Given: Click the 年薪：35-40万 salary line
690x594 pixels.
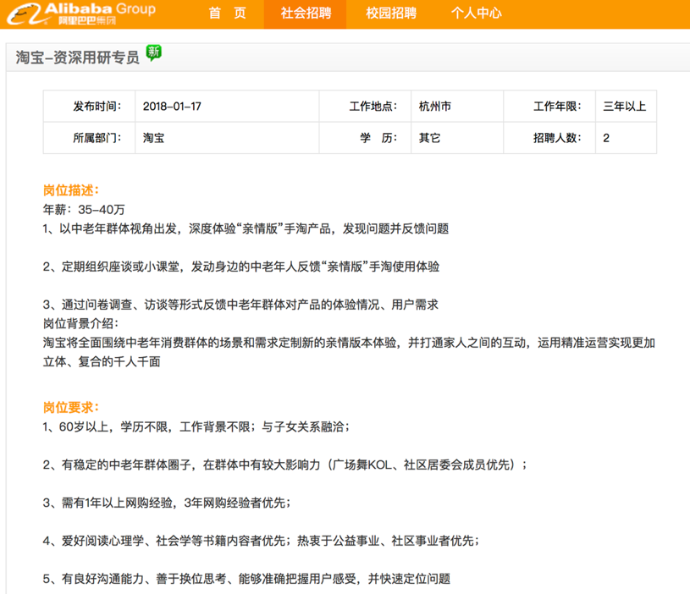Looking at the screenshot, I should click(84, 209).
